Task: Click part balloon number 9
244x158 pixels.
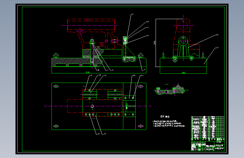Action: (x=91, y=75)
